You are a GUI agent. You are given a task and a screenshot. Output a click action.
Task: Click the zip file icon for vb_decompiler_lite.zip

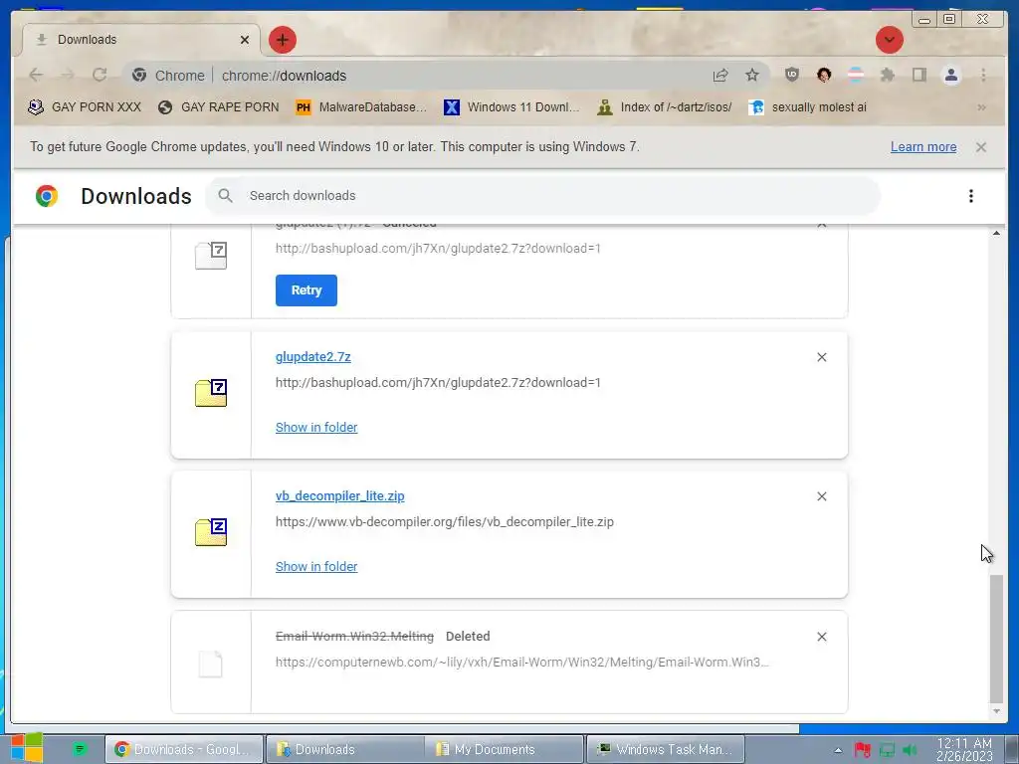click(x=211, y=532)
